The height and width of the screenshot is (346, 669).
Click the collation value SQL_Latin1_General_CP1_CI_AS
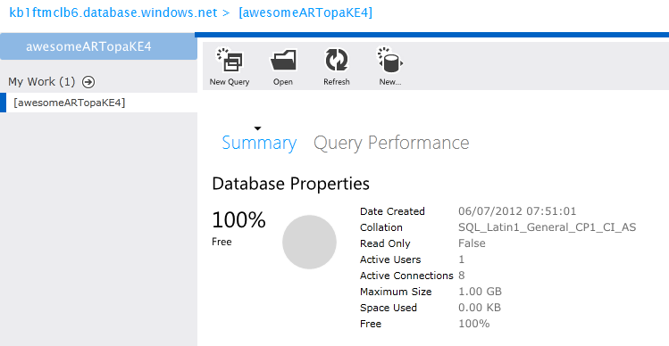point(547,227)
